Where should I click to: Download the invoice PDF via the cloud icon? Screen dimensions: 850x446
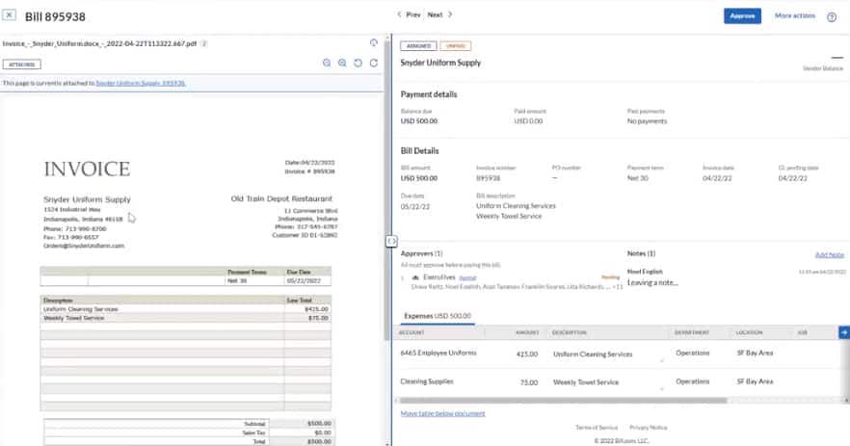point(374,42)
